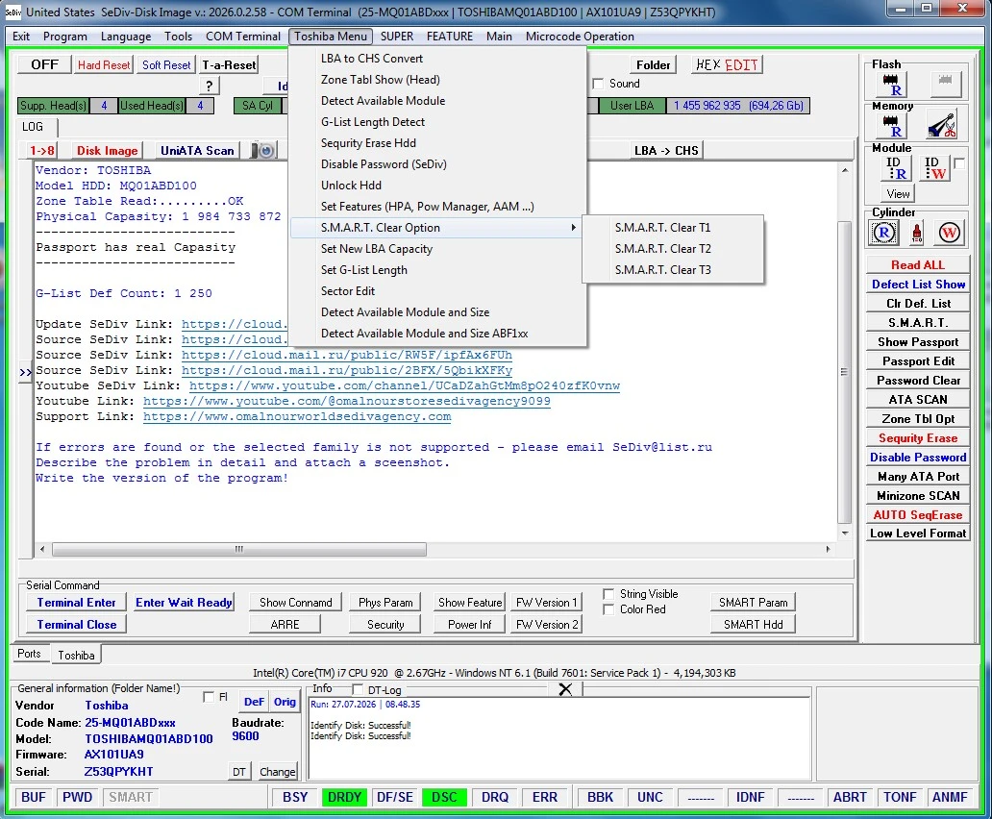This screenshot has height=819, width=992.
Task: Toggle the DT-Log checkbox
Action: [358, 689]
